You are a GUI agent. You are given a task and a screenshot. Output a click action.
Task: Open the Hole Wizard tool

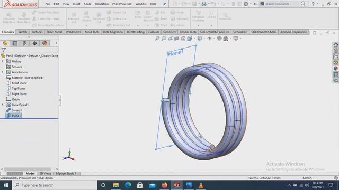pyautogui.click(x=86, y=16)
